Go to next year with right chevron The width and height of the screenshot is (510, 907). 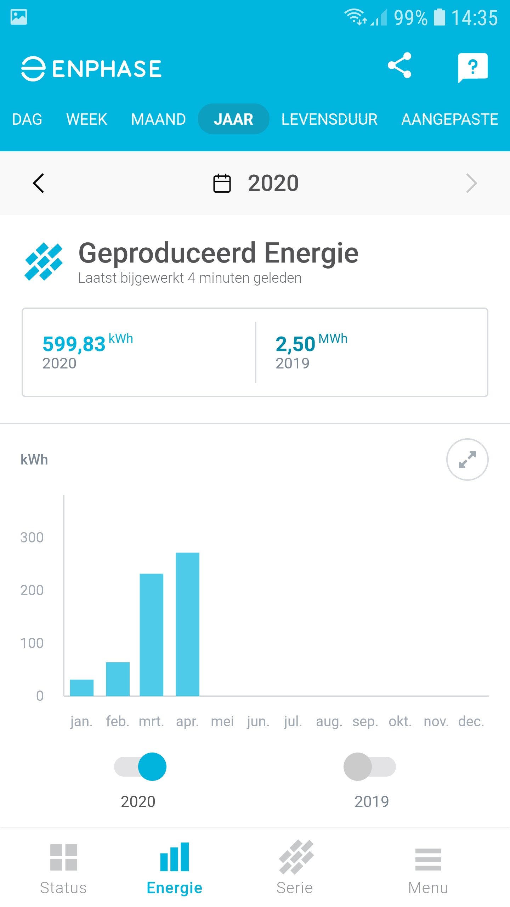[x=471, y=183]
